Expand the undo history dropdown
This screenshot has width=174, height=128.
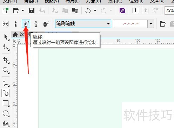pyautogui.click(x=95, y=10)
